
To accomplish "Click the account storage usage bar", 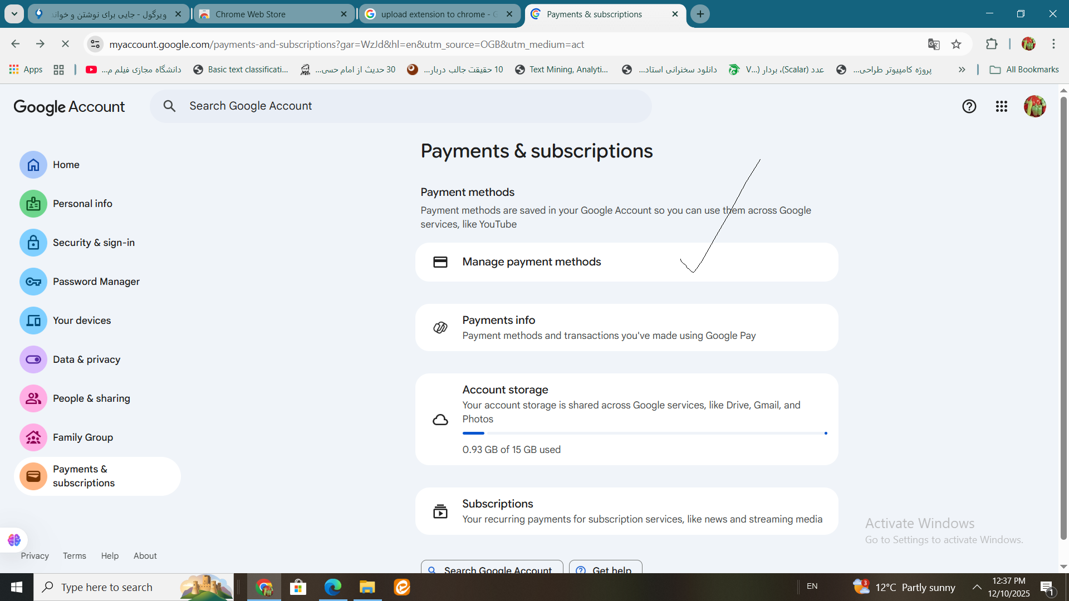I will pos(644,433).
